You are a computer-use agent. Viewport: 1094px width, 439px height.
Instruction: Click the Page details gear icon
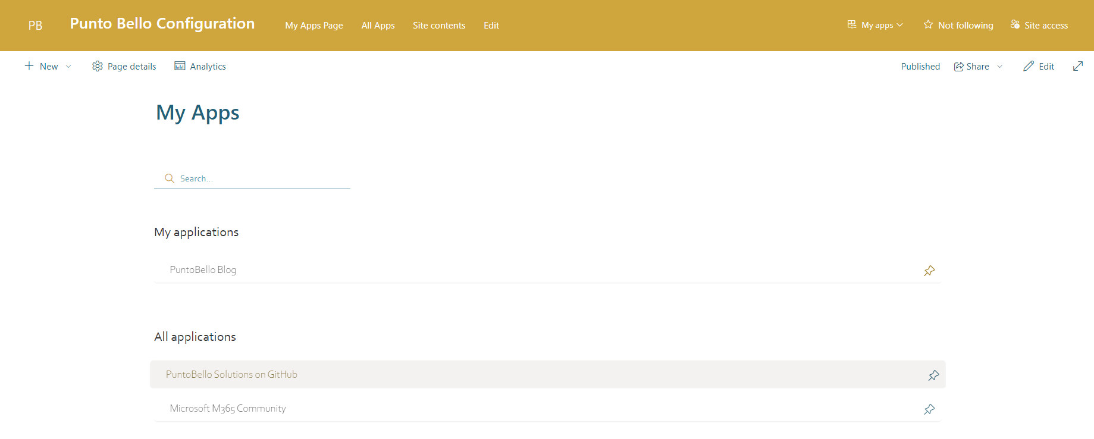98,66
